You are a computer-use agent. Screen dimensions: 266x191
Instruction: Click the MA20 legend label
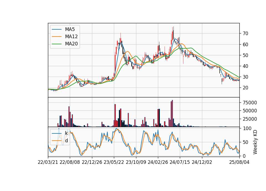tap(71, 44)
